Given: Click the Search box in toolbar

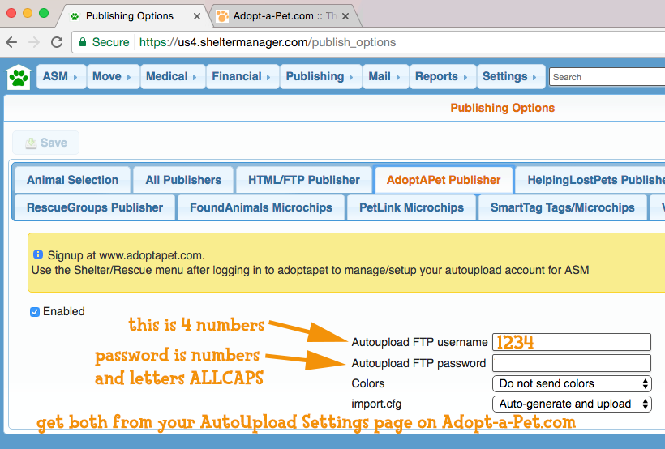Looking at the screenshot, I should [x=607, y=77].
